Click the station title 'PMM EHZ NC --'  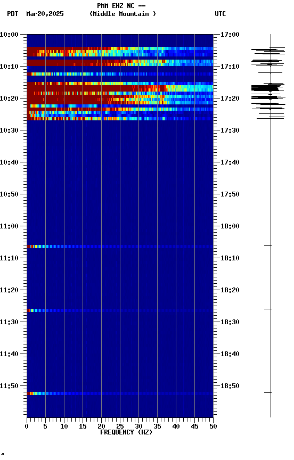121,5
